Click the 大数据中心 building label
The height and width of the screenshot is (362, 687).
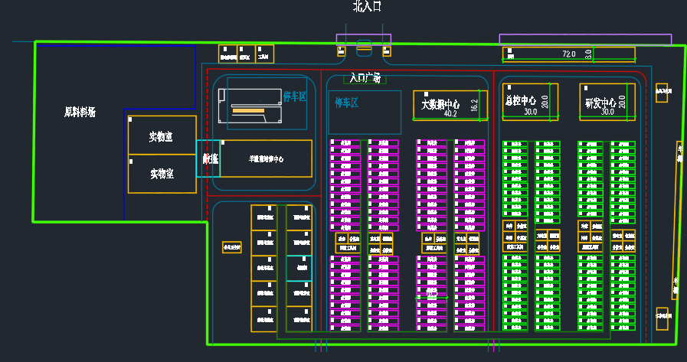440,103
